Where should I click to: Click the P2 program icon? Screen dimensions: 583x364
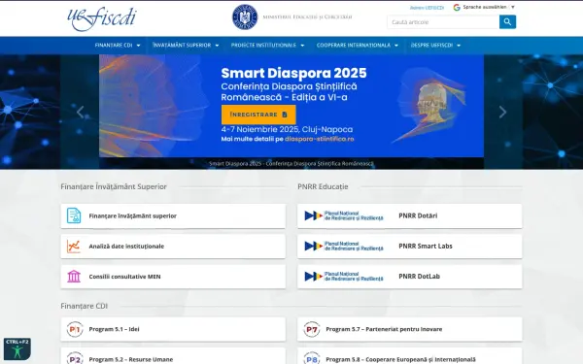[75, 358]
